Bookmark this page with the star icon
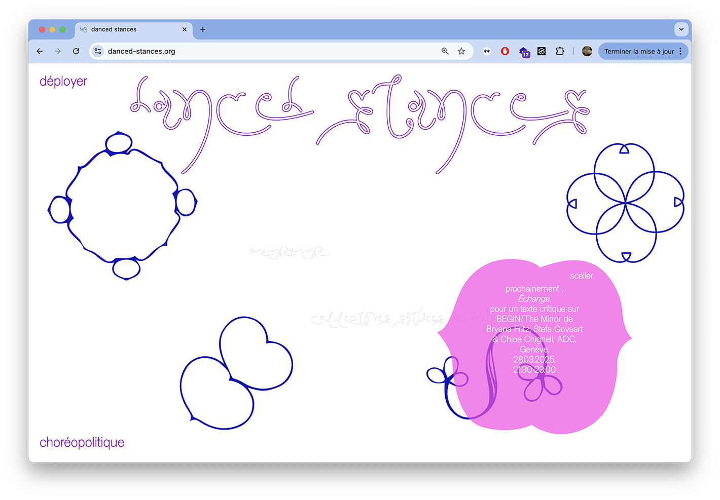This screenshot has height=500, width=720. (x=461, y=51)
